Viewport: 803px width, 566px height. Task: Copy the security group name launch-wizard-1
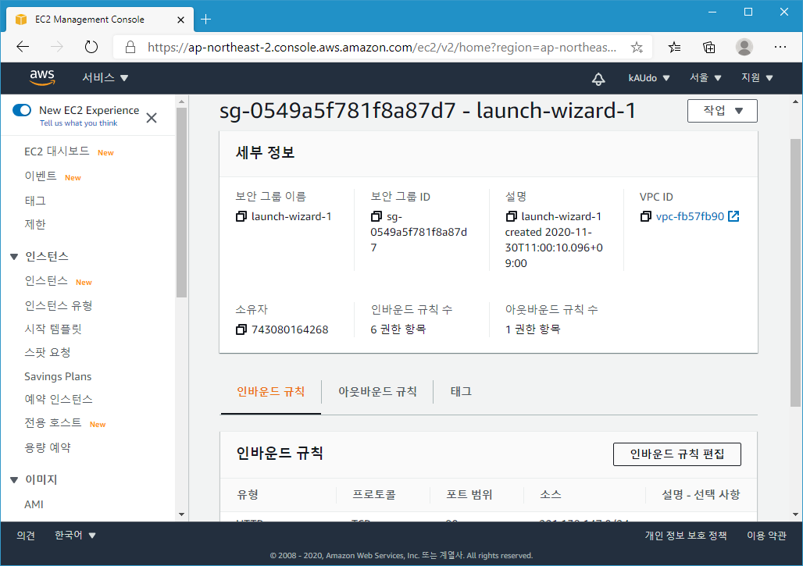coord(241,216)
